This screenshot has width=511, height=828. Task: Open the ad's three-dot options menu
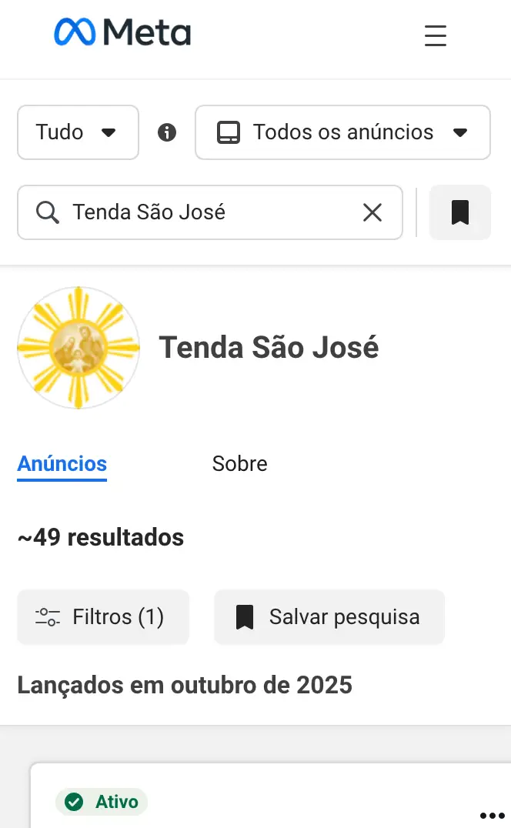492,816
